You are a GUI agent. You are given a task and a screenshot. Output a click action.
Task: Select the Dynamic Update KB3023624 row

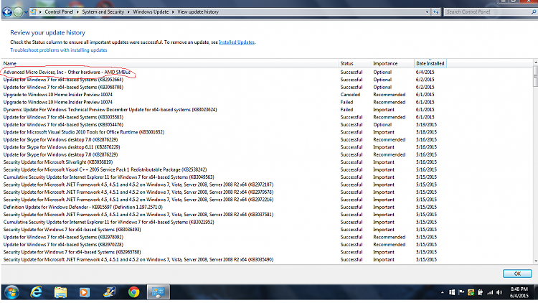(x=225, y=110)
